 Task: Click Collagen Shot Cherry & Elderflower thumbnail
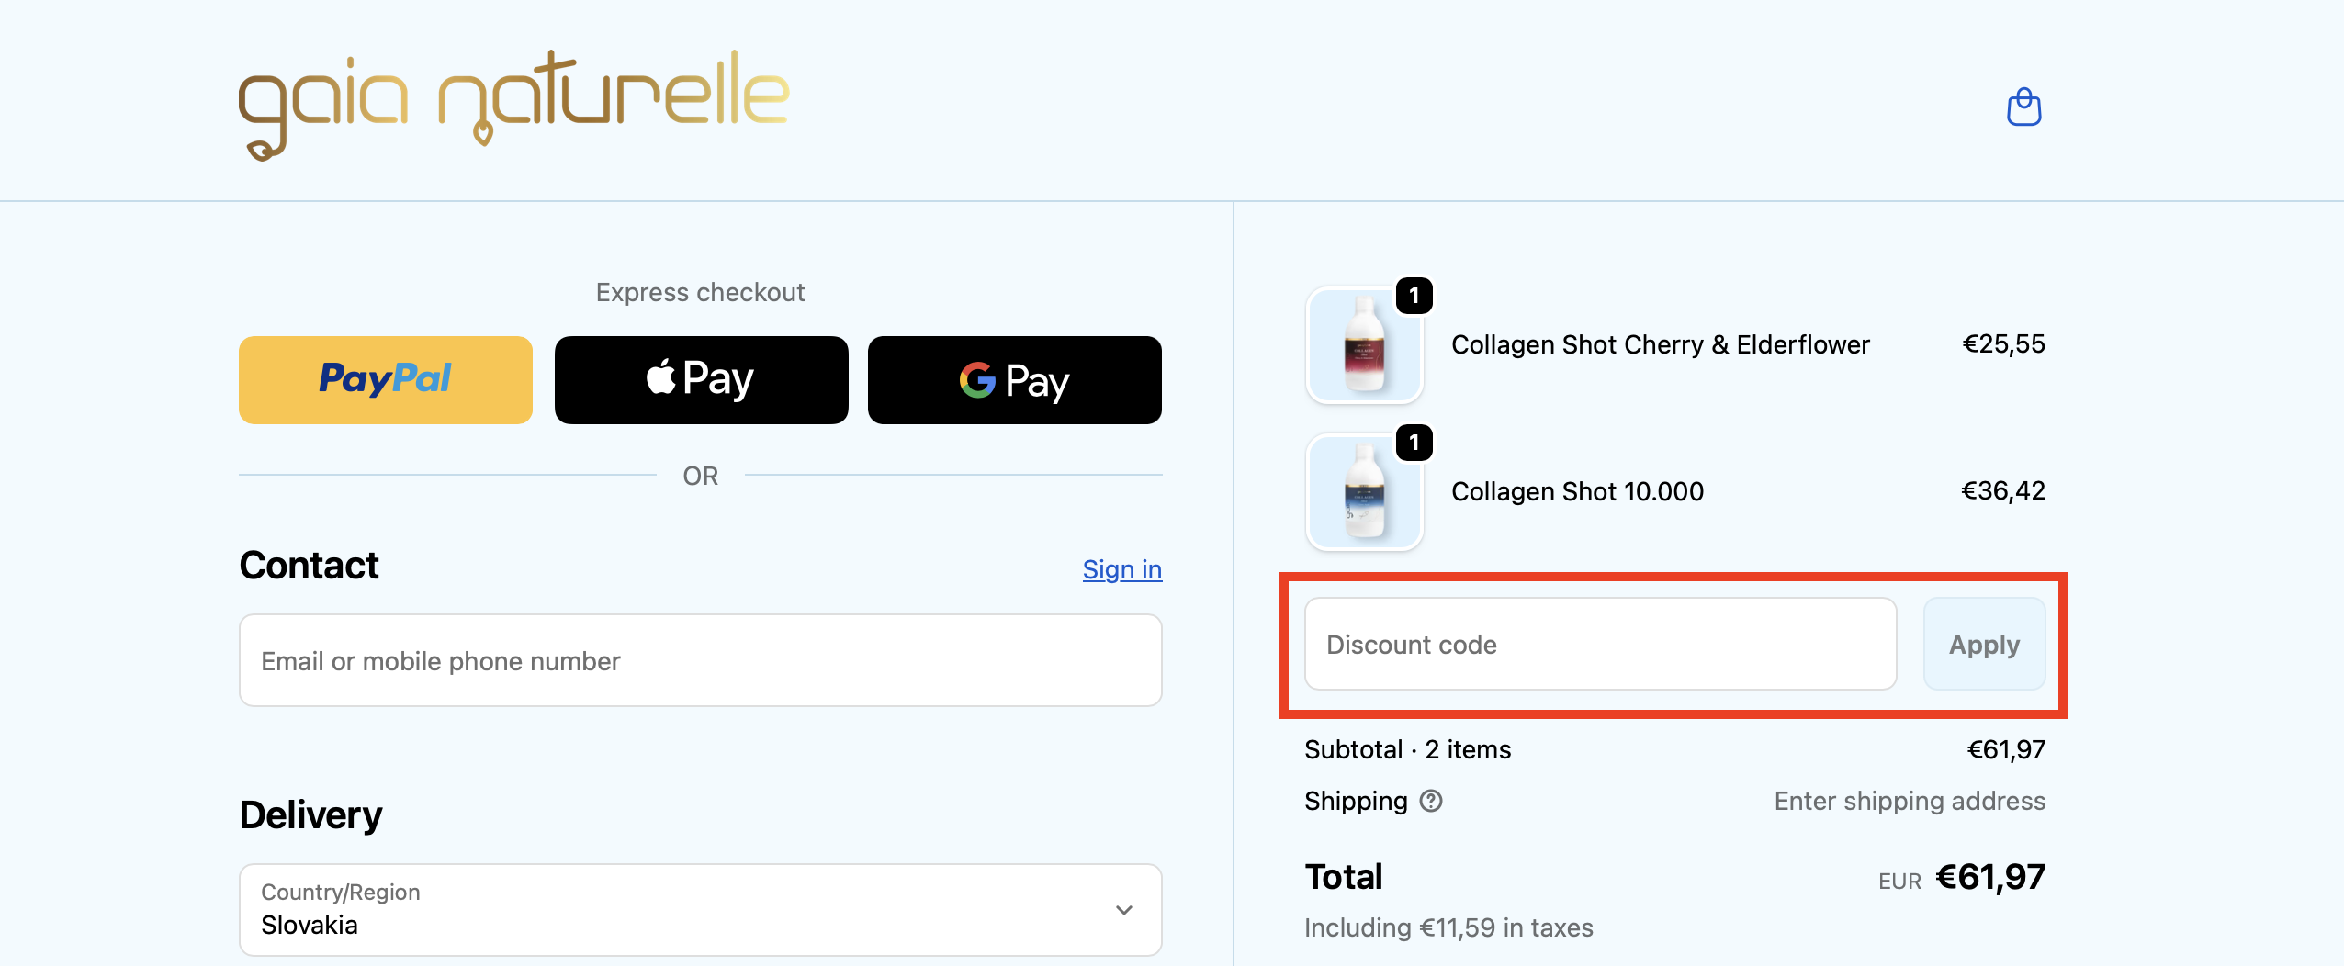pyautogui.click(x=1364, y=346)
